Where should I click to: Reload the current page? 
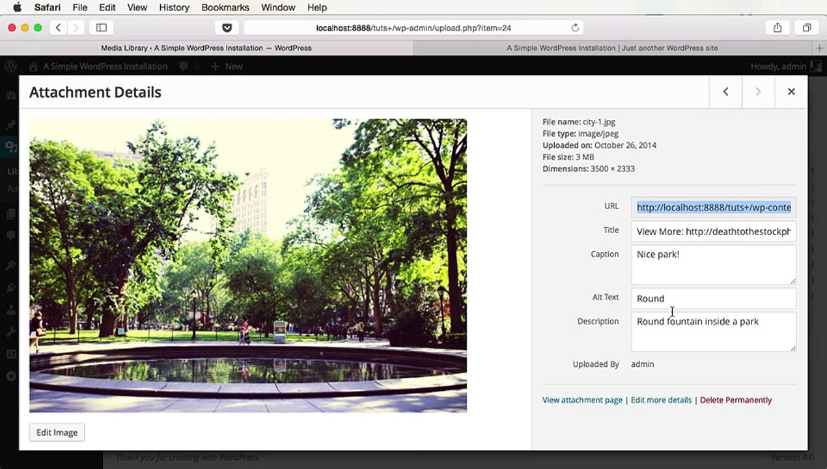tap(575, 27)
